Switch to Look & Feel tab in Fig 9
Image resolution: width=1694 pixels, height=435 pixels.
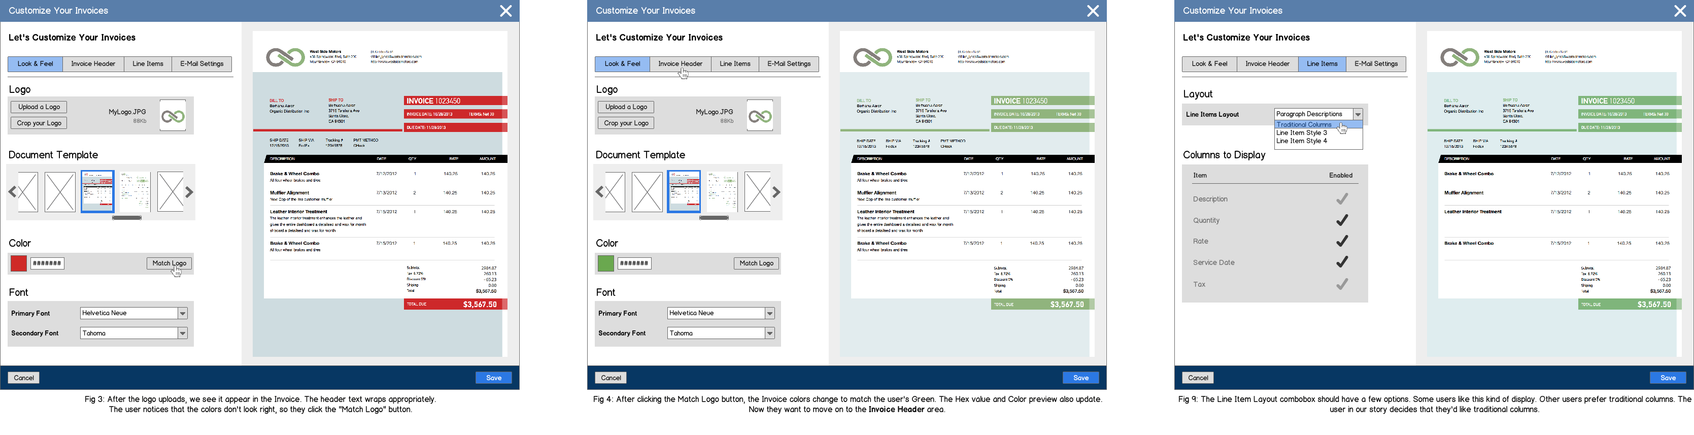point(1210,64)
